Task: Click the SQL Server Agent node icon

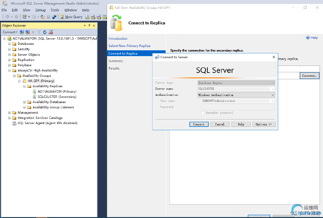Action: tap(14, 123)
